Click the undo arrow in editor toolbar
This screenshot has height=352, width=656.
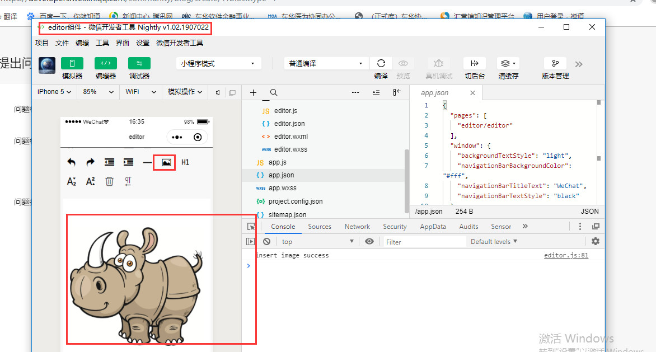[x=72, y=162]
